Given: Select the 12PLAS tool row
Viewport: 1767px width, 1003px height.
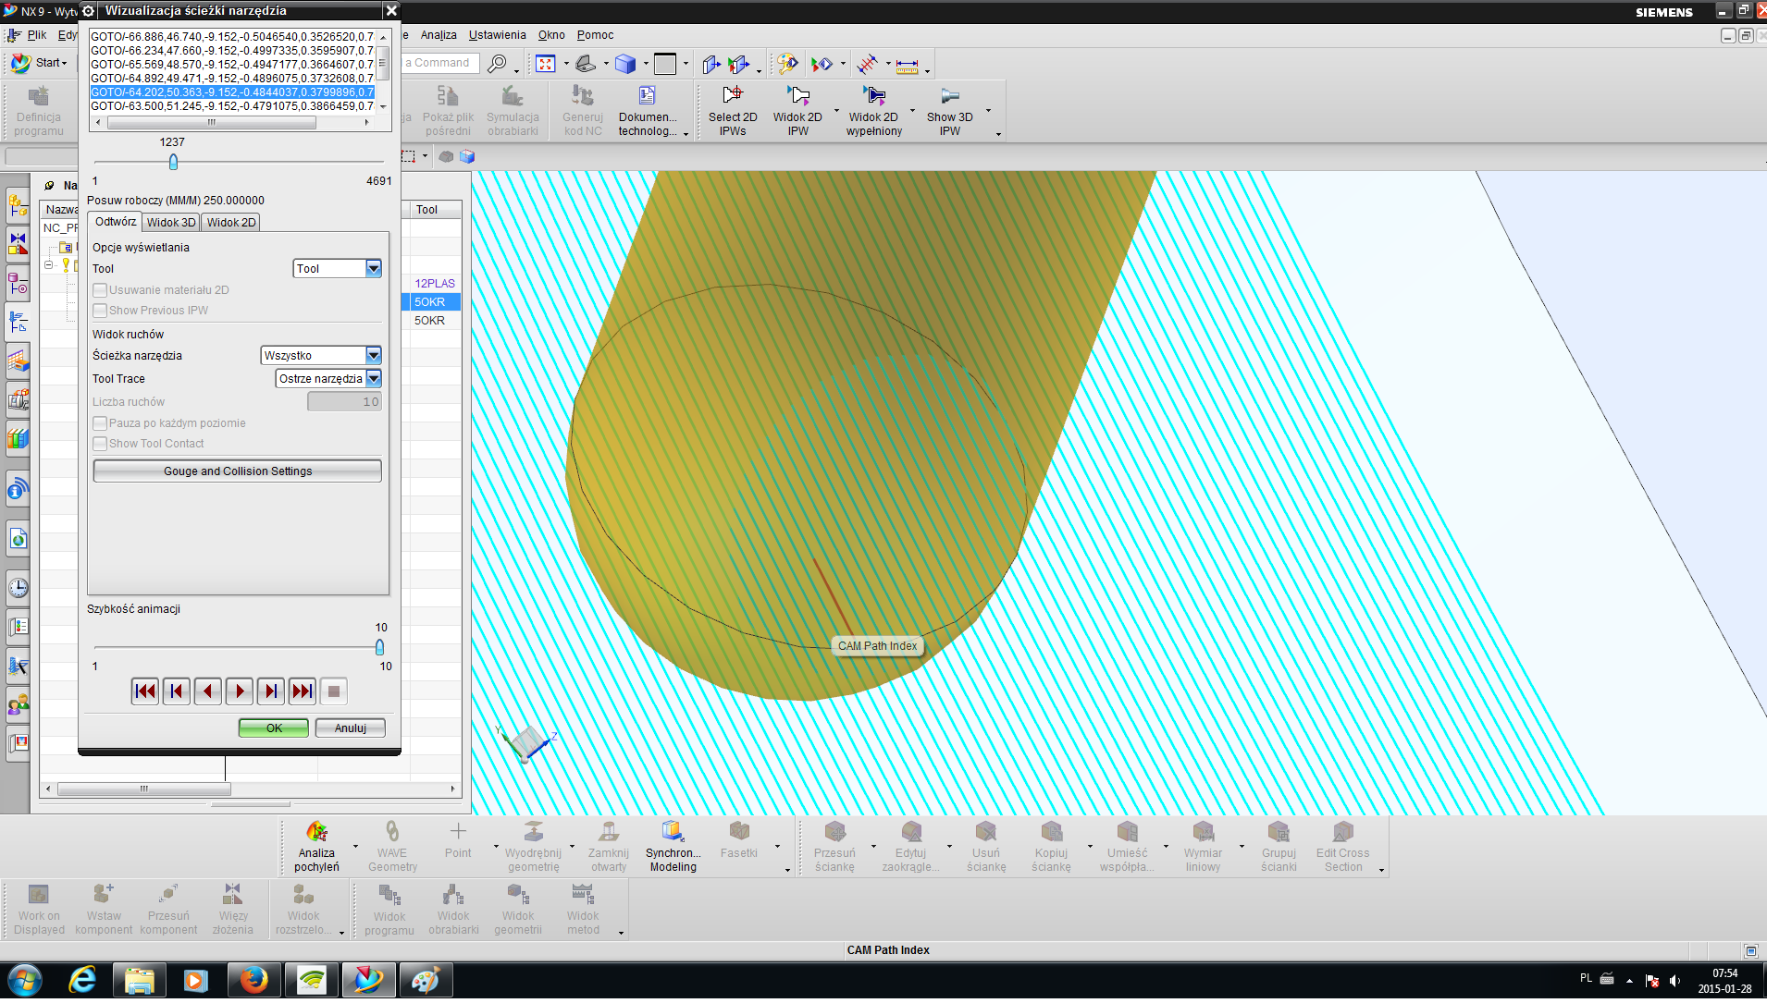Looking at the screenshot, I should pos(435,284).
